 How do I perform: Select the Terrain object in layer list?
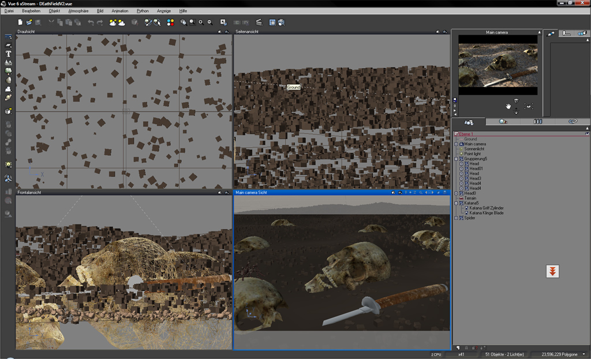coord(470,198)
